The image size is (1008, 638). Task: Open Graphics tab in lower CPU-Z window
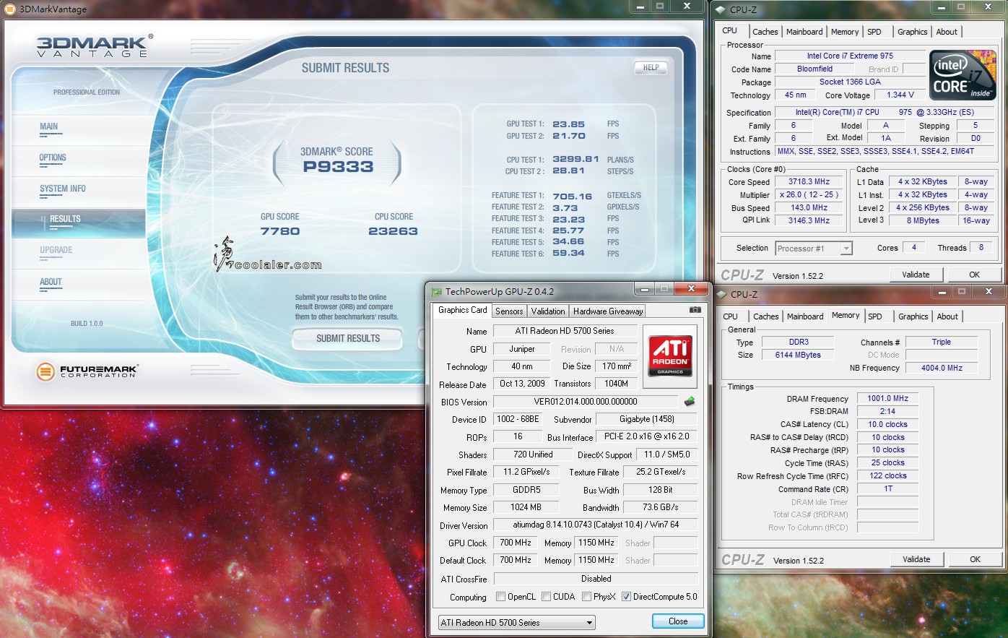click(x=913, y=316)
